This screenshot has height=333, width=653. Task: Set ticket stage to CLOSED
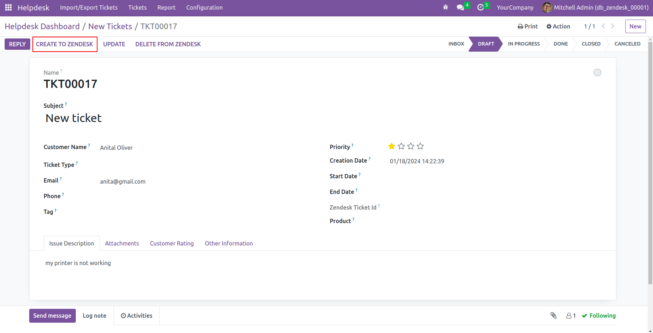tap(591, 44)
